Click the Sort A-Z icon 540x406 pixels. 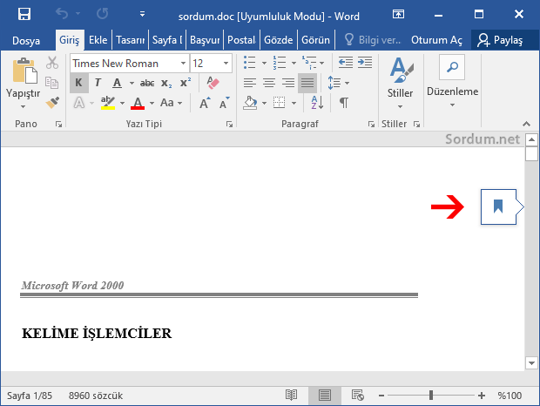[317, 103]
